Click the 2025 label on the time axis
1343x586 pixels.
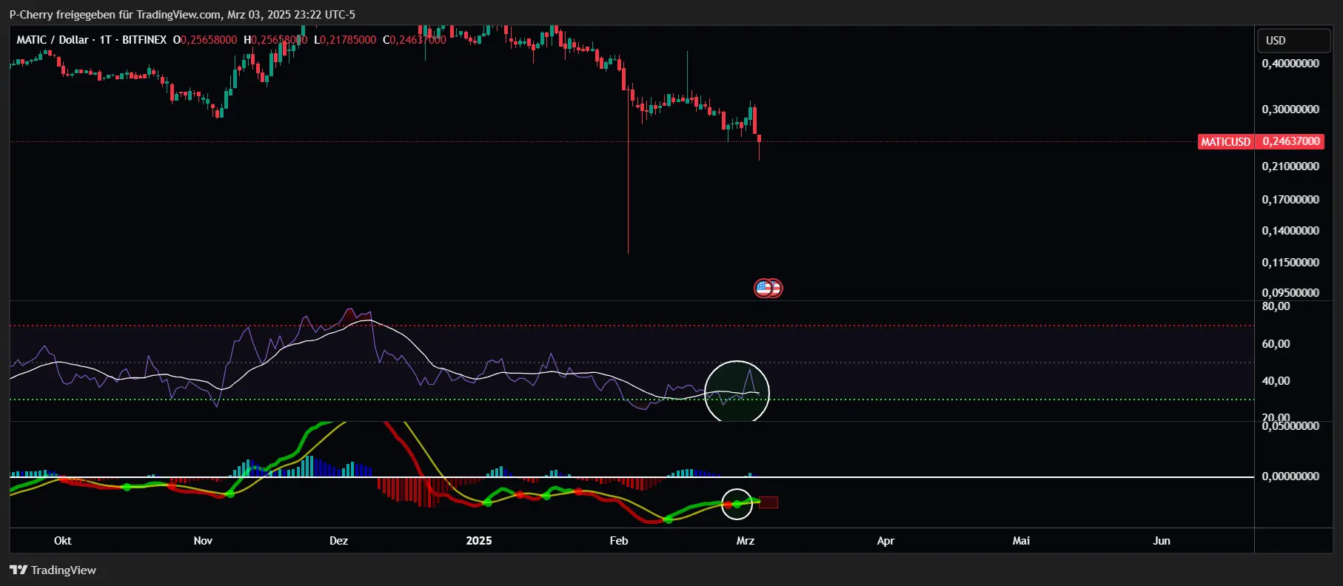479,541
